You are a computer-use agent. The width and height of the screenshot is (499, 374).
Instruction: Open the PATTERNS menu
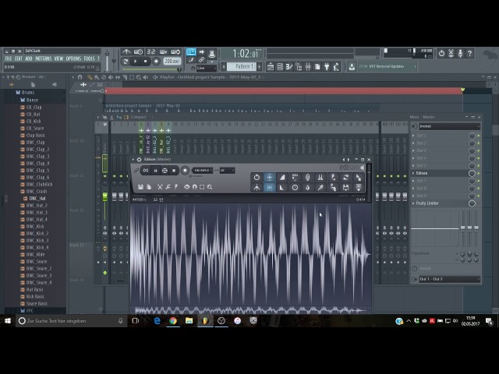(x=44, y=58)
